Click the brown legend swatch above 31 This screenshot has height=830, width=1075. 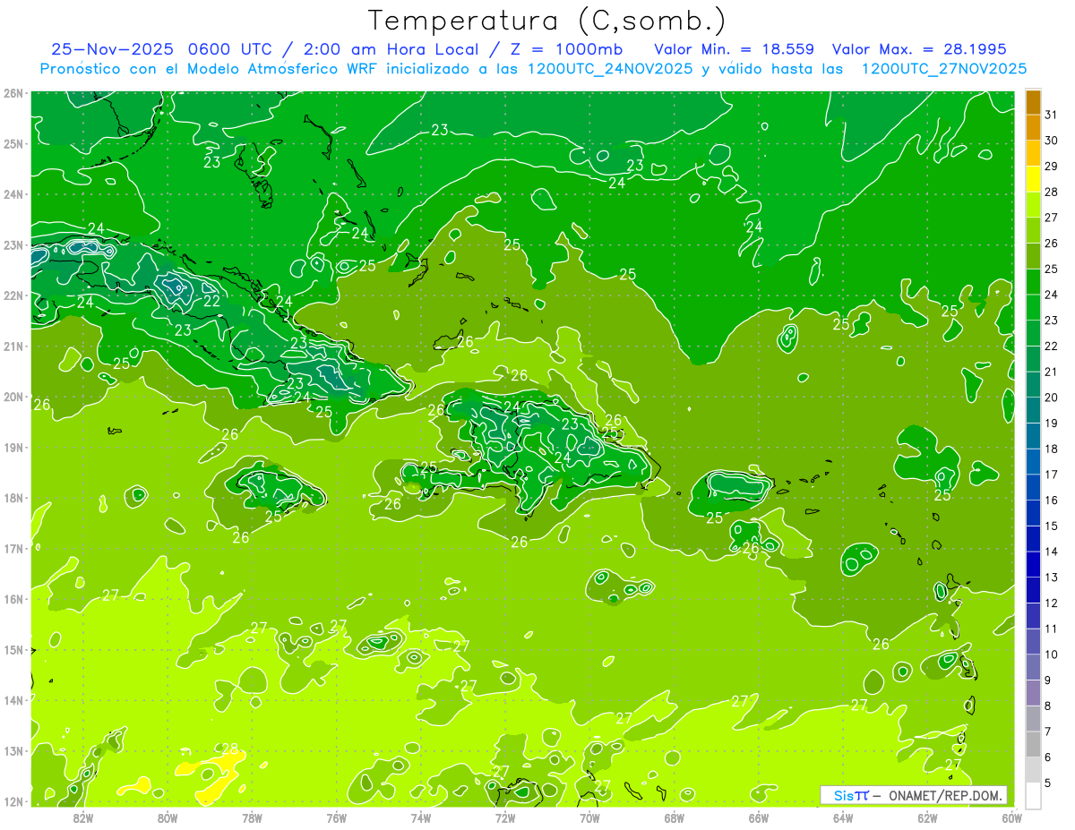[1033, 102]
